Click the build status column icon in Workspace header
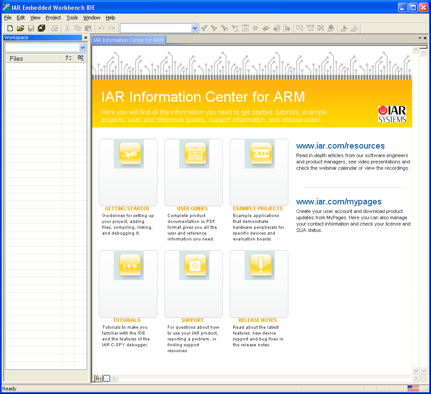This screenshot has width=431, height=394. pyautogui.click(x=80, y=58)
